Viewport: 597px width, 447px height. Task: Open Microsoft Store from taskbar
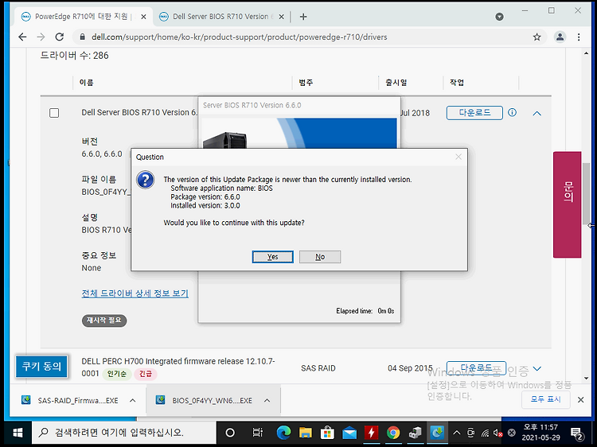tap(327, 433)
